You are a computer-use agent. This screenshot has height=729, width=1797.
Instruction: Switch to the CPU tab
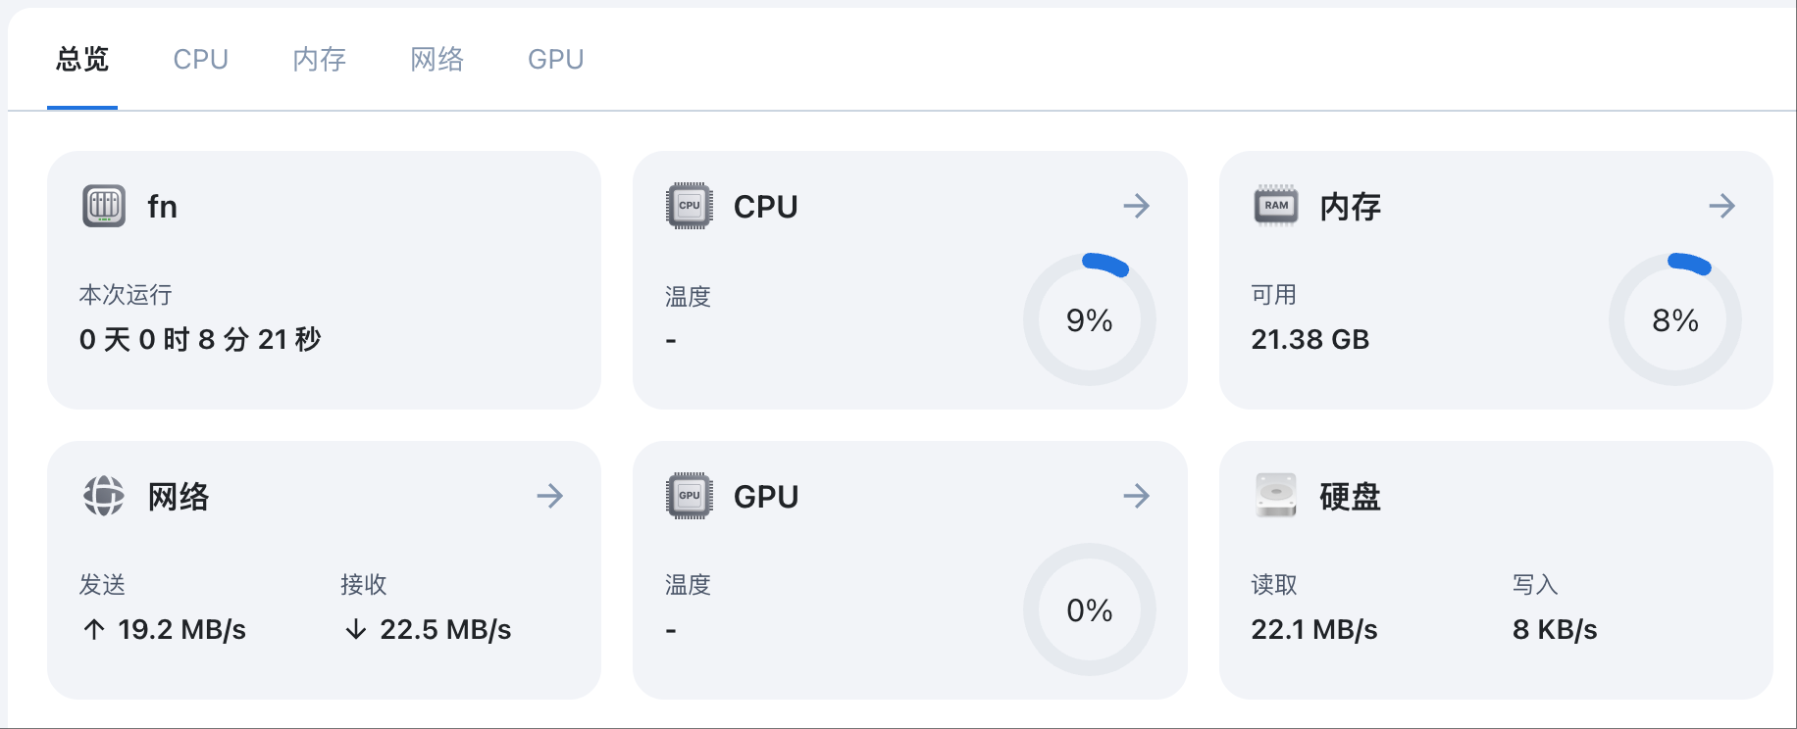coord(201,60)
